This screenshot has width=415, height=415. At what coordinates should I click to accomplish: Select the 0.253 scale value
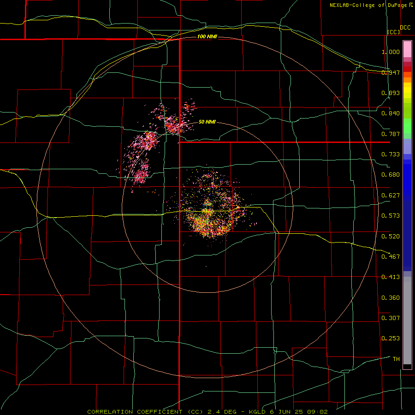(x=391, y=338)
